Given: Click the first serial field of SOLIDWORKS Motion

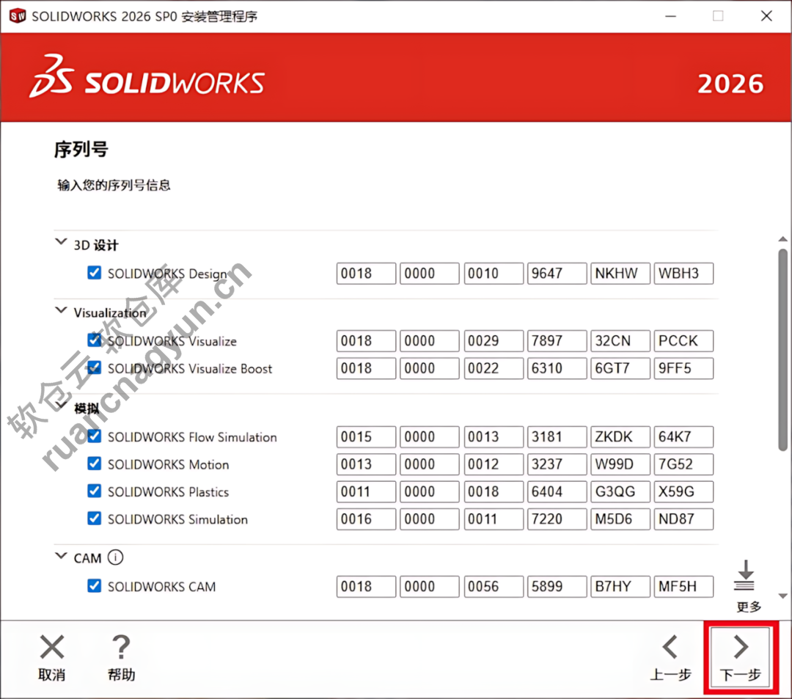Looking at the screenshot, I should tap(366, 464).
